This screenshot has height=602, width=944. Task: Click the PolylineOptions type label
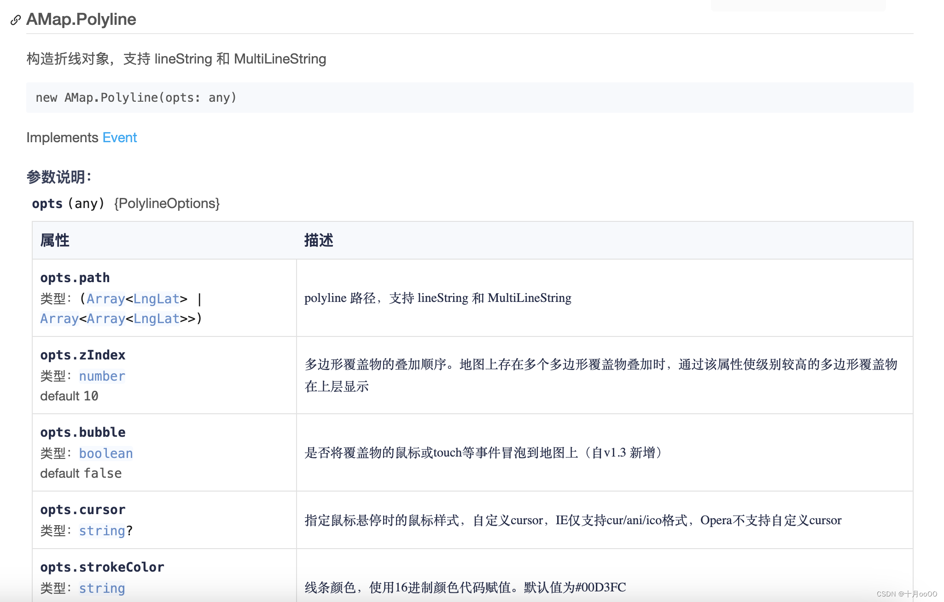pyautogui.click(x=167, y=203)
